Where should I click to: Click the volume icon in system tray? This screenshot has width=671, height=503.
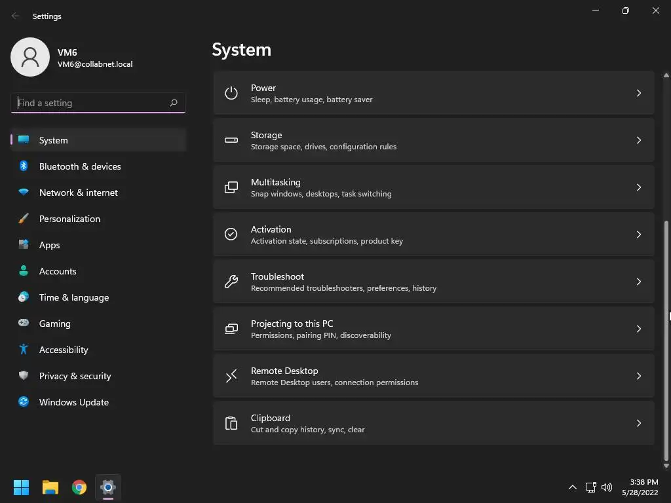tap(607, 487)
